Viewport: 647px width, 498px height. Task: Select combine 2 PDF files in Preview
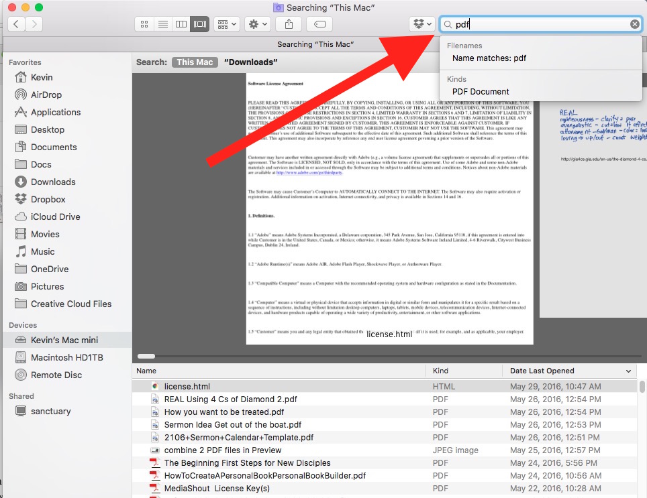tap(385, 450)
